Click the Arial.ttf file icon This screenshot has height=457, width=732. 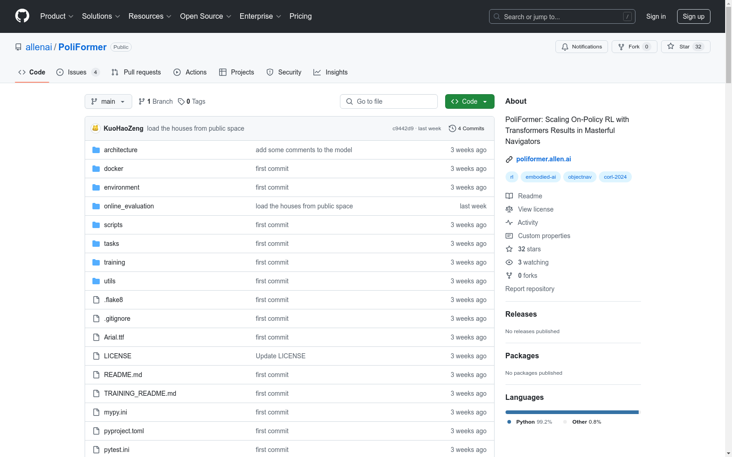(x=96, y=337)
